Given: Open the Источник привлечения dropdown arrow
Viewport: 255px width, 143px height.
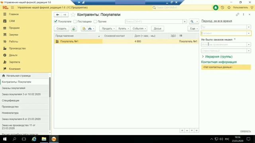Looking at the screenshot, I should point(249,44).
